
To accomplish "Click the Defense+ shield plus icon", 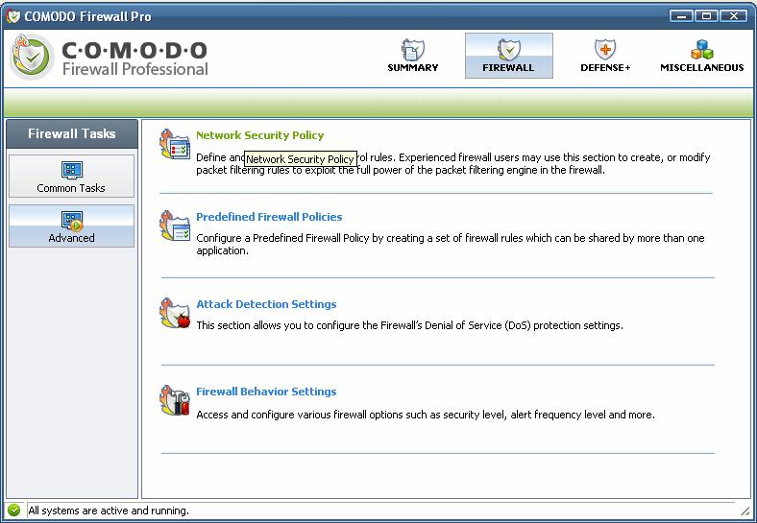I will click(x=605, y=49).
